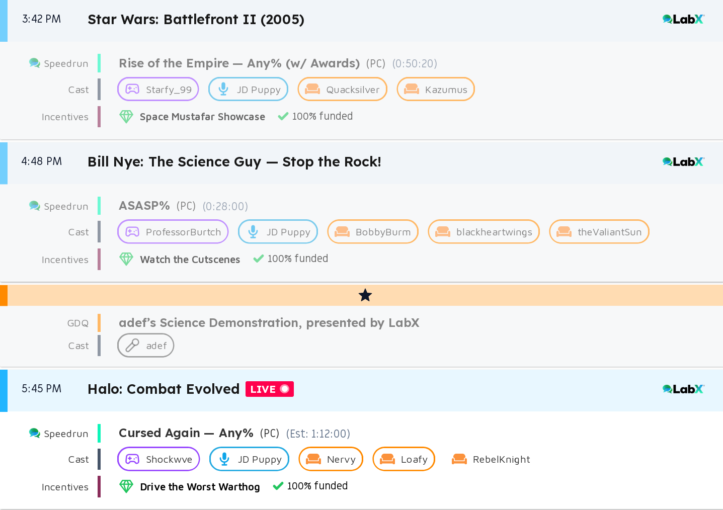The width and height of the screenshot is (723, 510).
Task: Click the funded checkmark for Watch the Cutscenes
Action: (x=259, y=259)
